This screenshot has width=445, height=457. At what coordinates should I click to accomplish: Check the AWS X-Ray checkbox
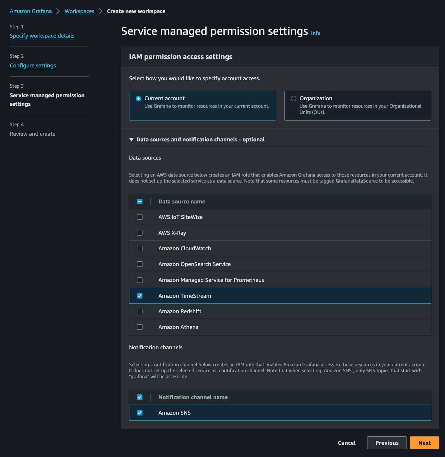tap(140, 233)
